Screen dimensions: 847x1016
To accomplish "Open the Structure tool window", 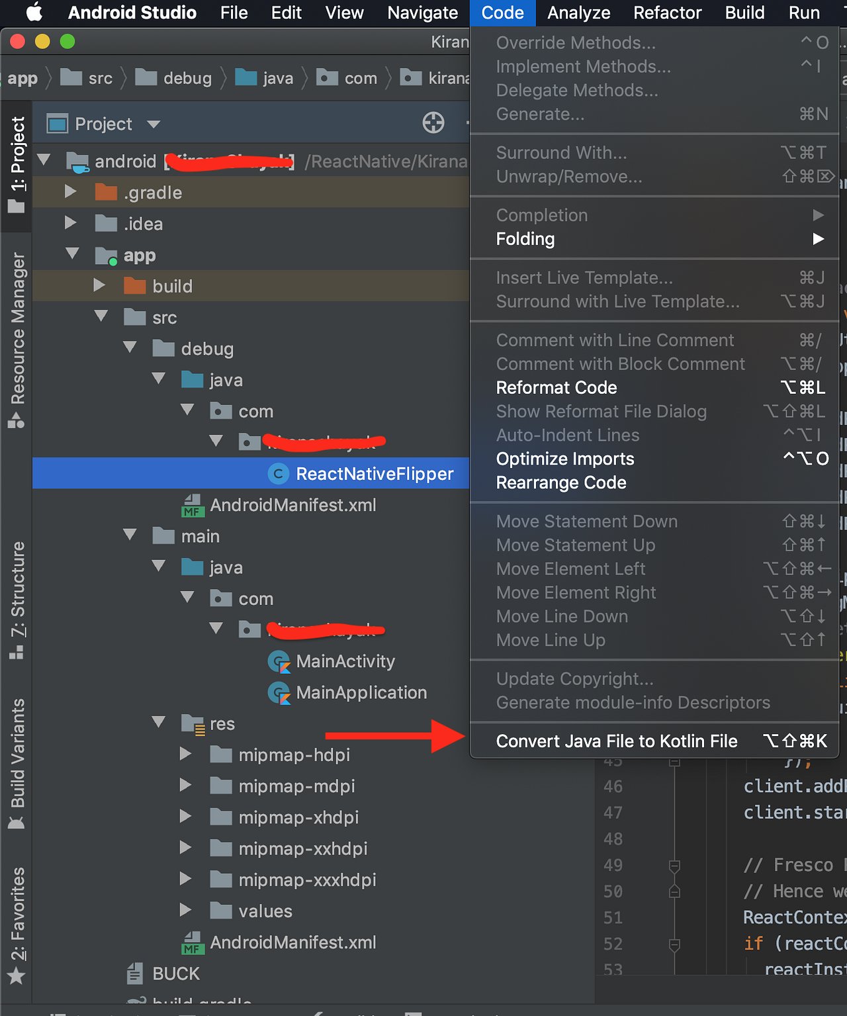I will click(x=18, y=582).
